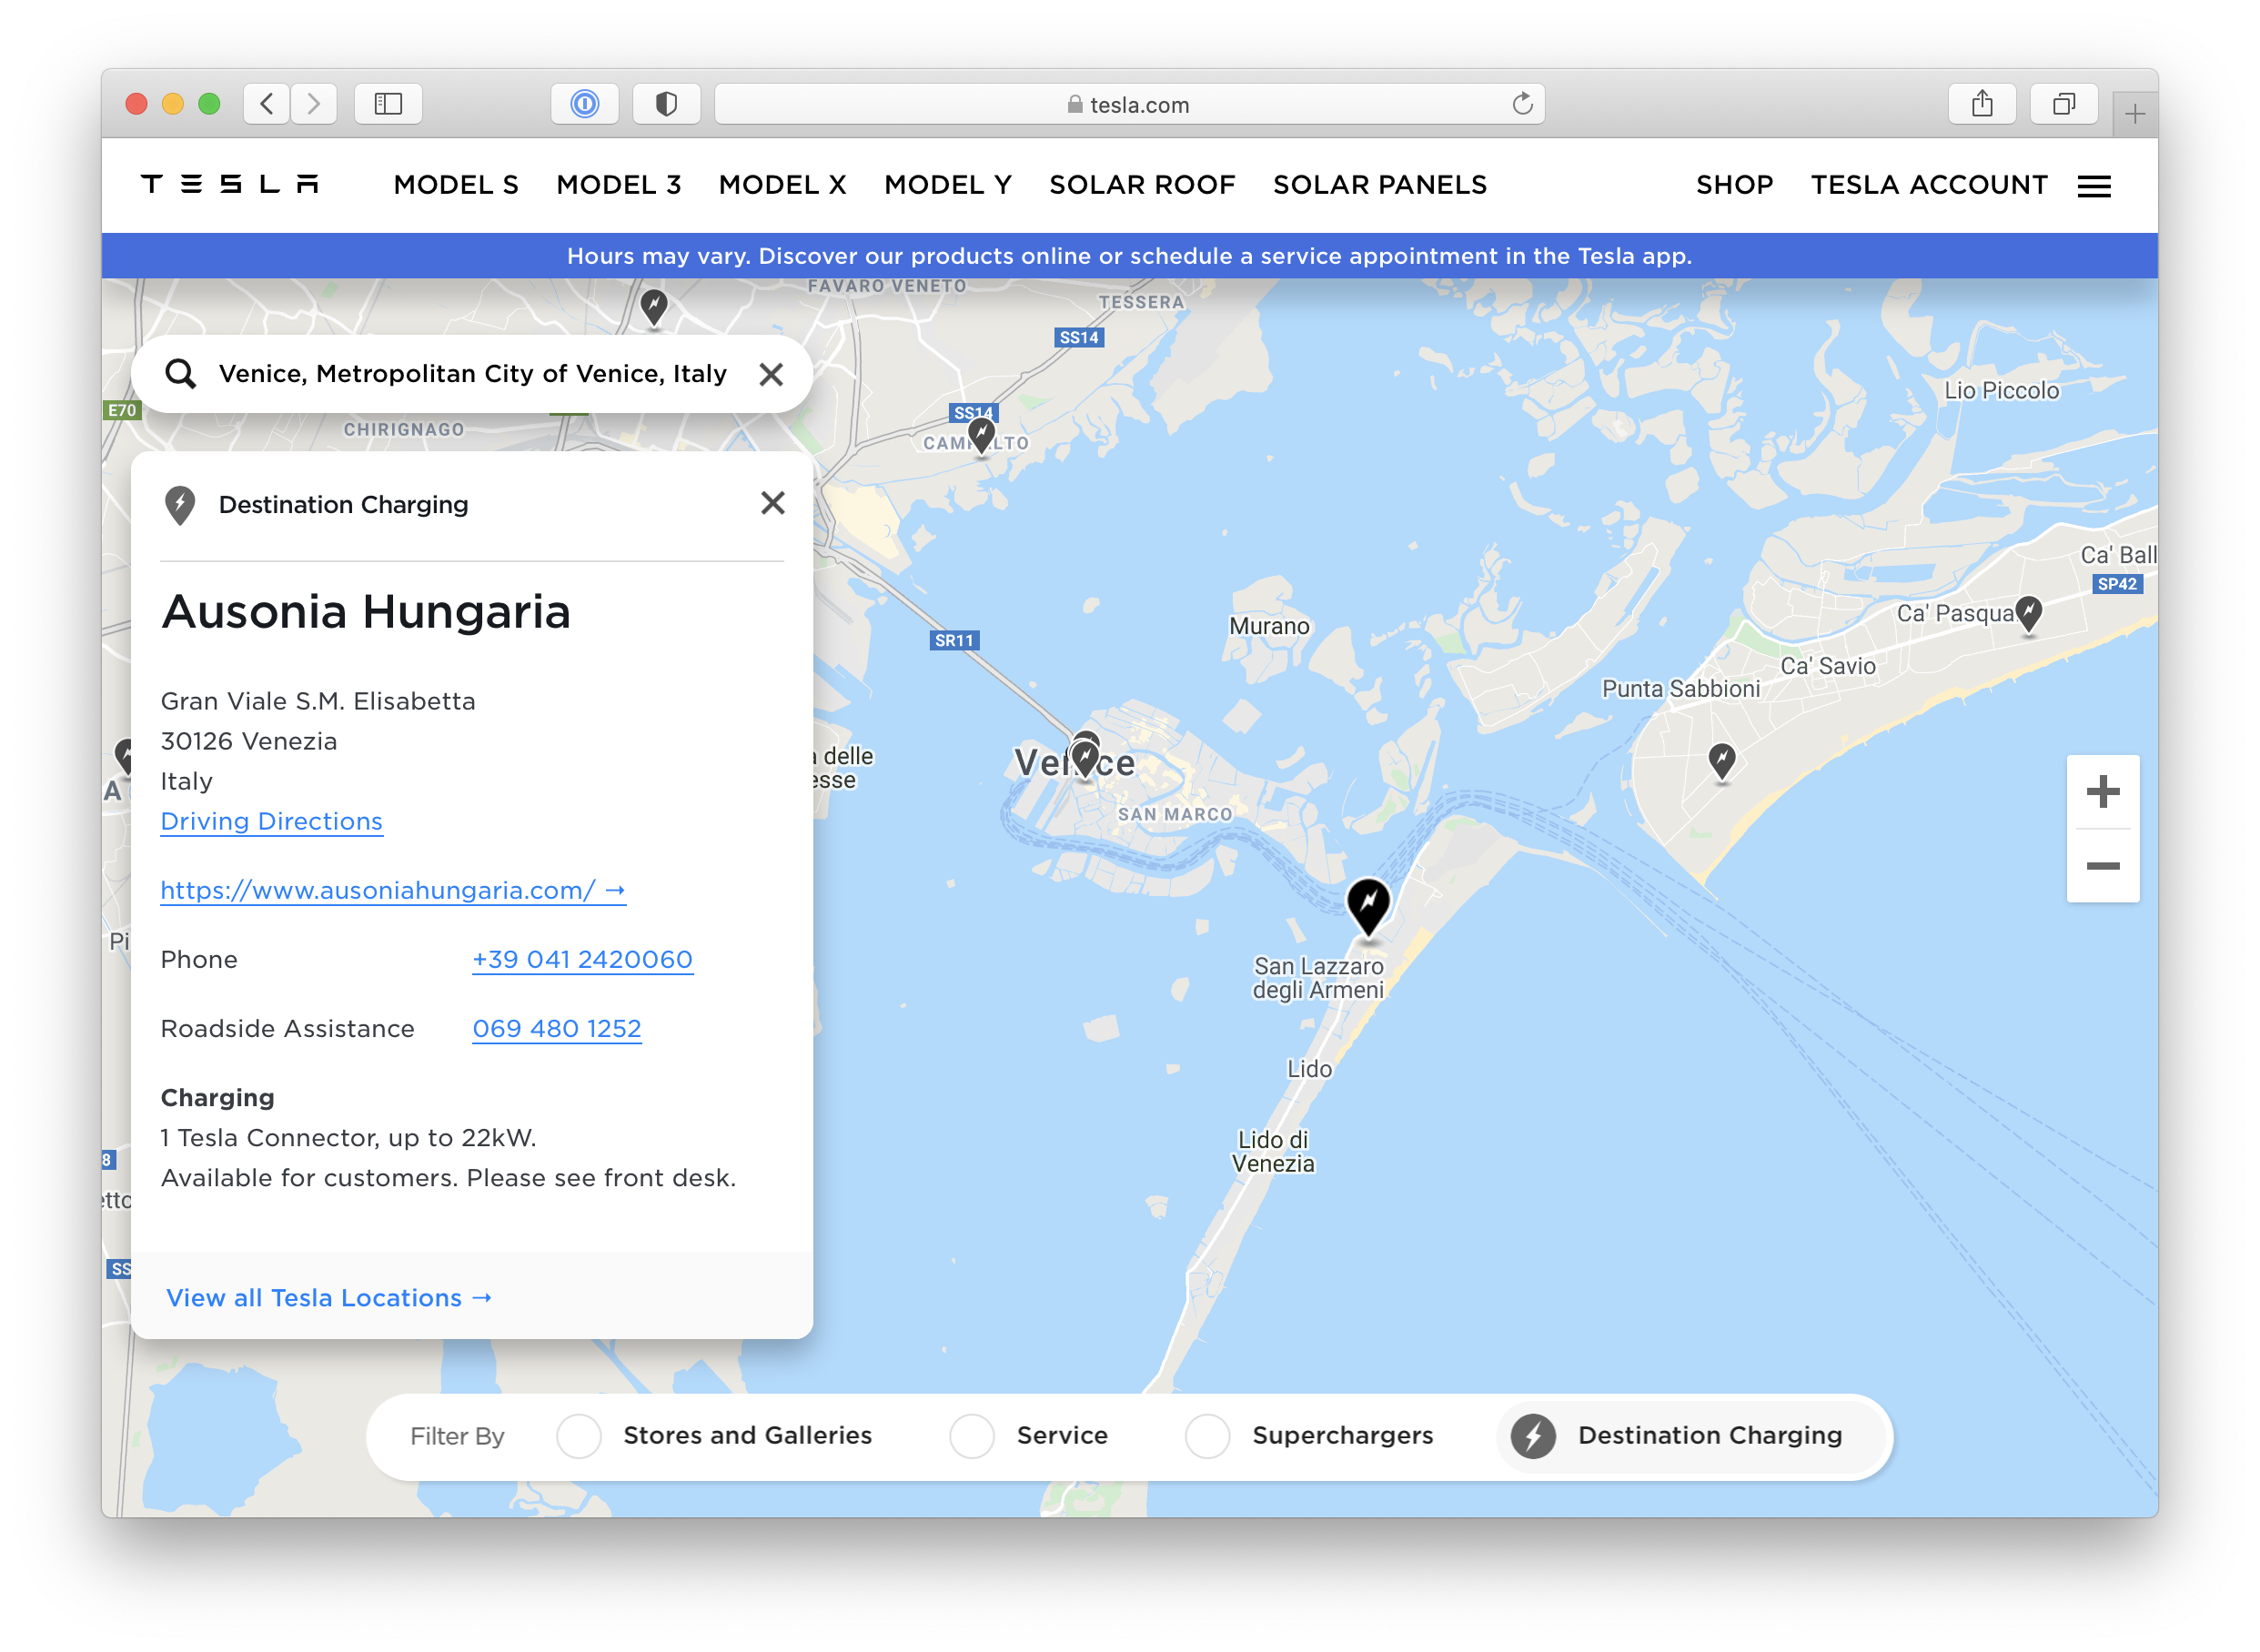
Task: Click the Tesla location pin over Venice
Action: click(x=1086, y=752)
